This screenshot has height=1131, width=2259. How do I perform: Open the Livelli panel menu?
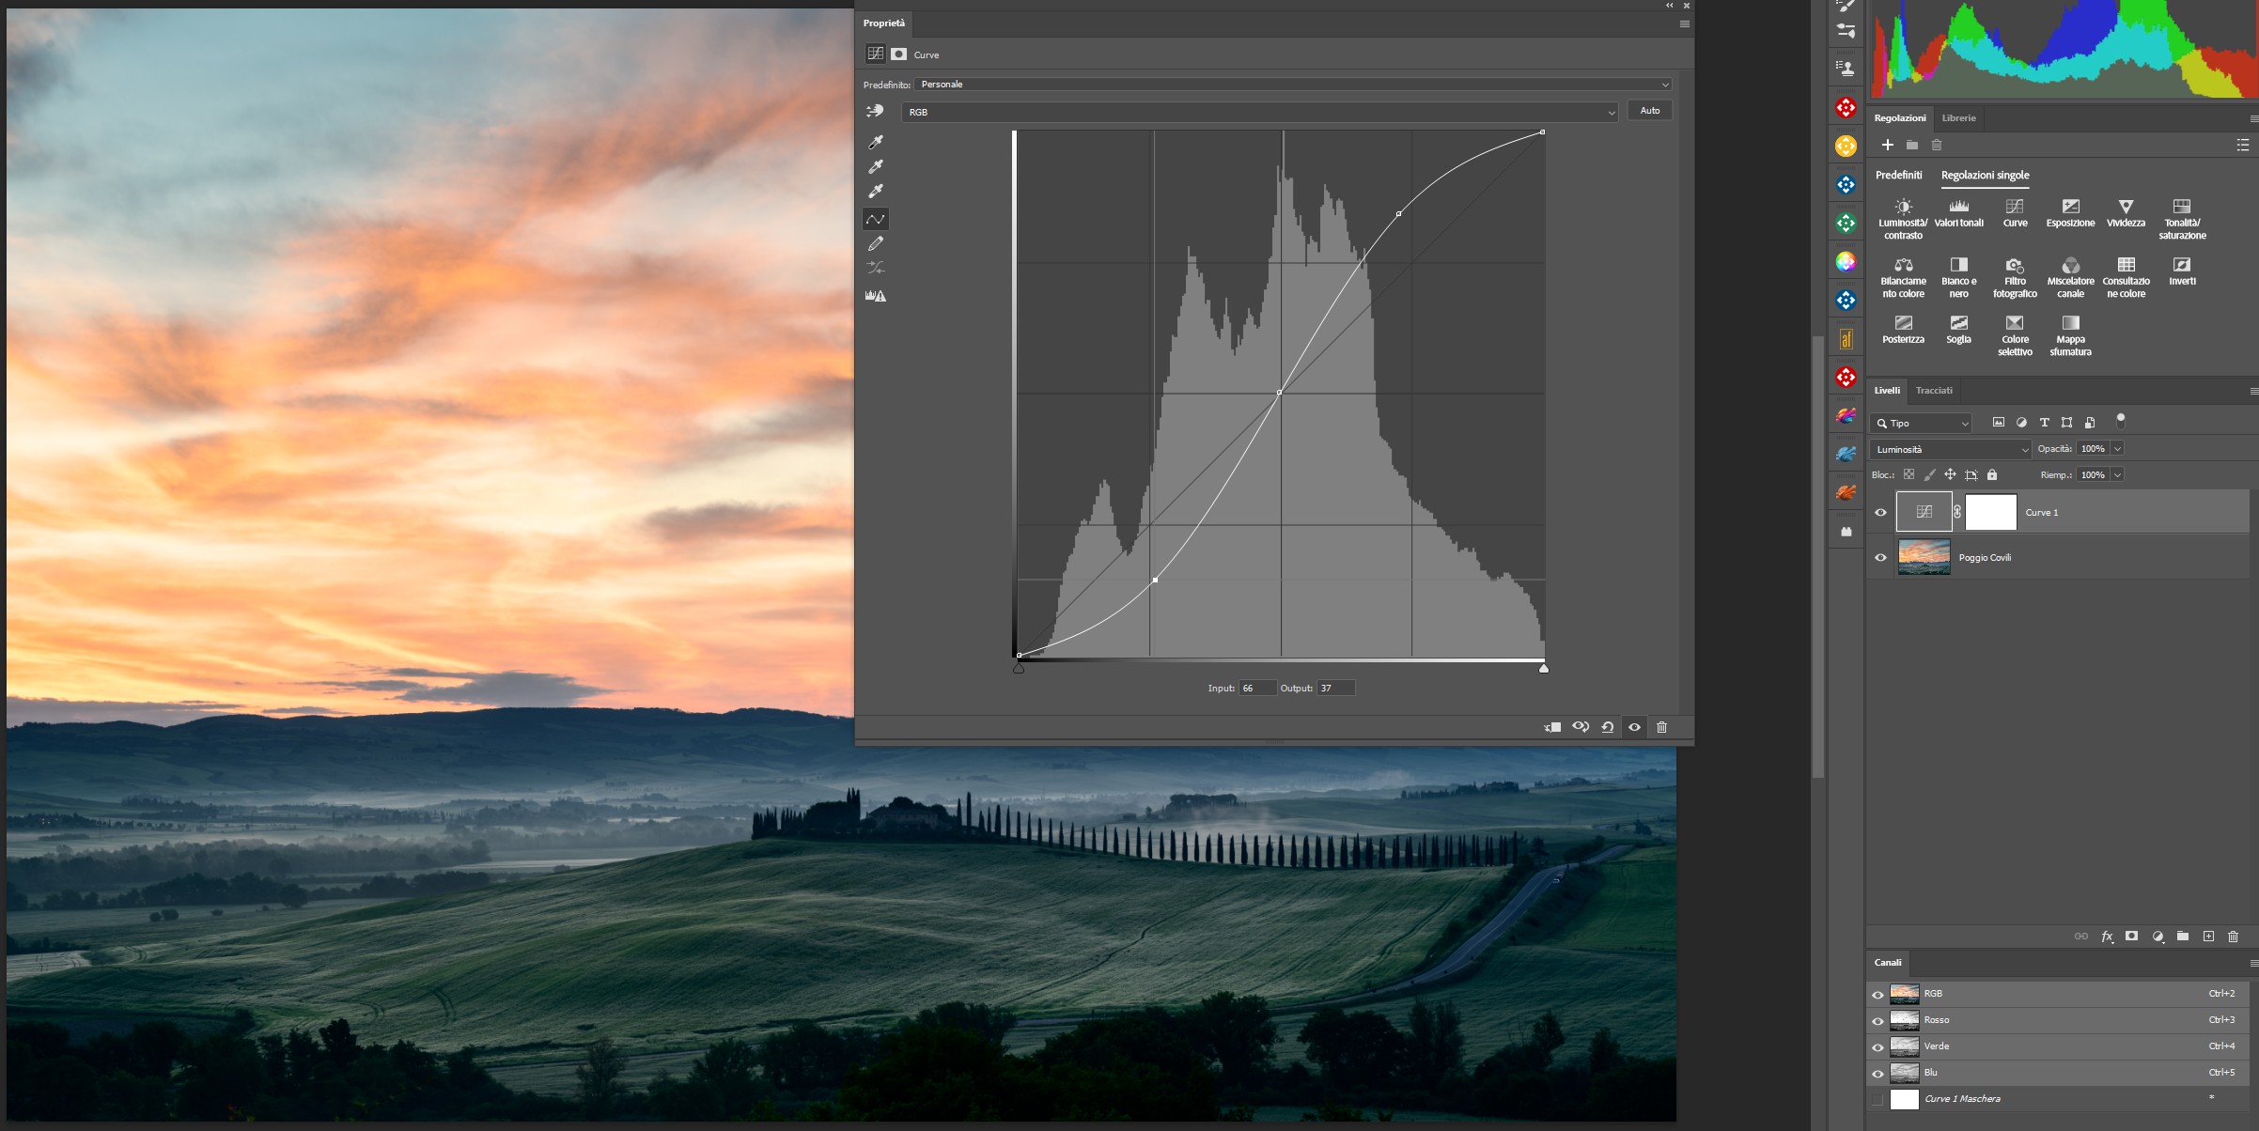(x=2252, y=391)
